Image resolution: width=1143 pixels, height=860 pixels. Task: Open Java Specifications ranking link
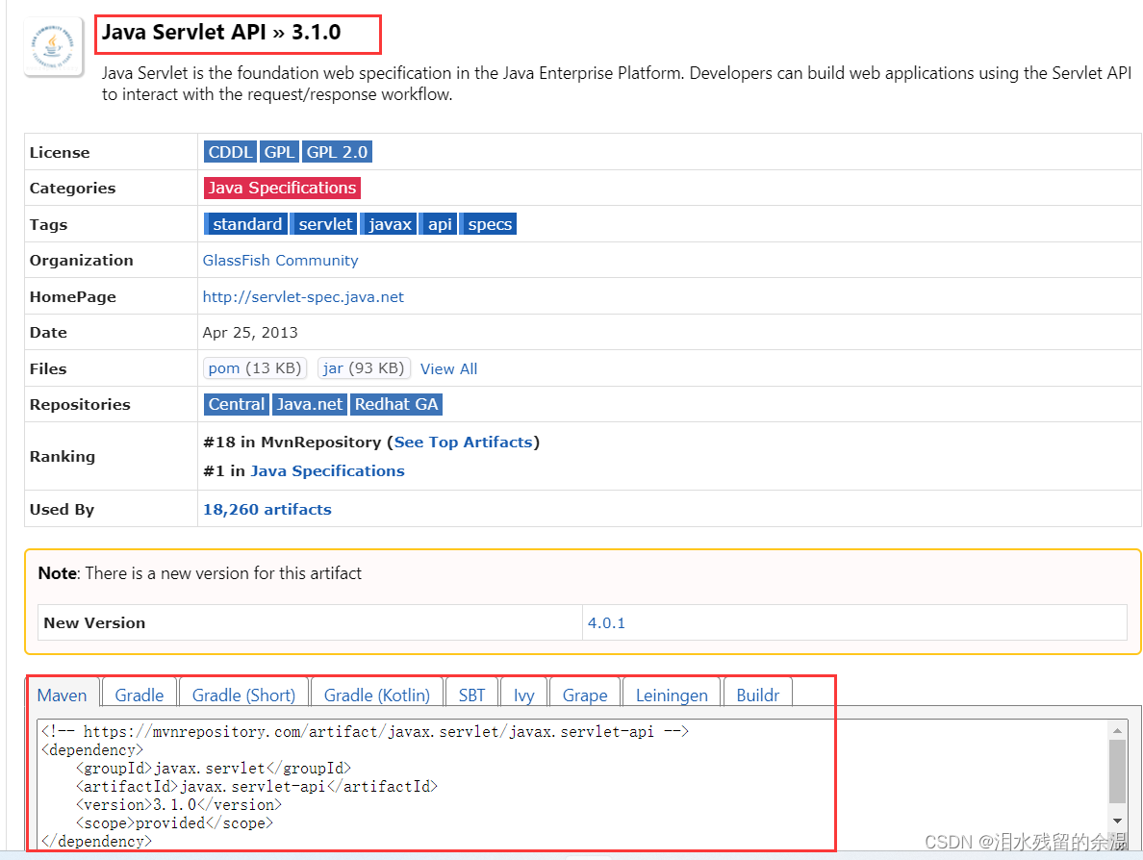point(327,470)
